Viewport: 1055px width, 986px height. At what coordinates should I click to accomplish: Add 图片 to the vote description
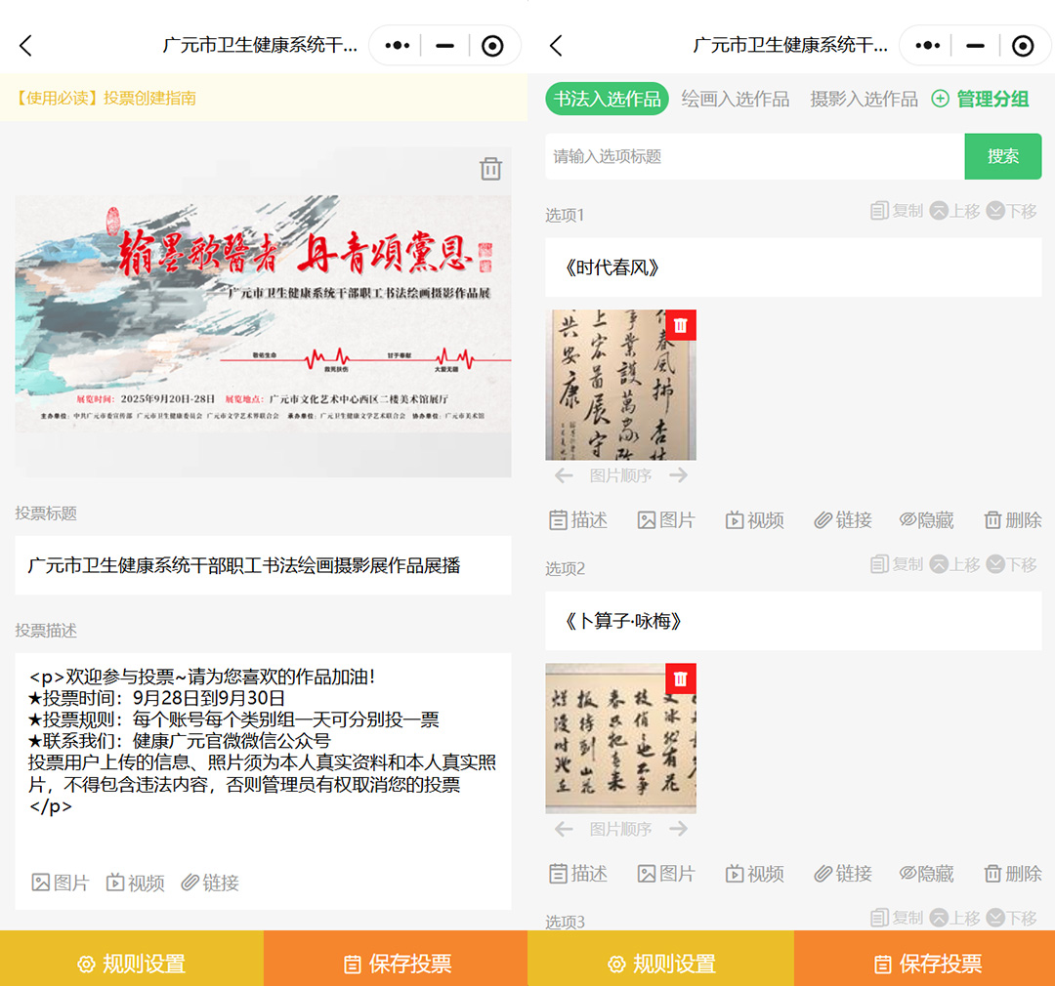tap(61, 883)
